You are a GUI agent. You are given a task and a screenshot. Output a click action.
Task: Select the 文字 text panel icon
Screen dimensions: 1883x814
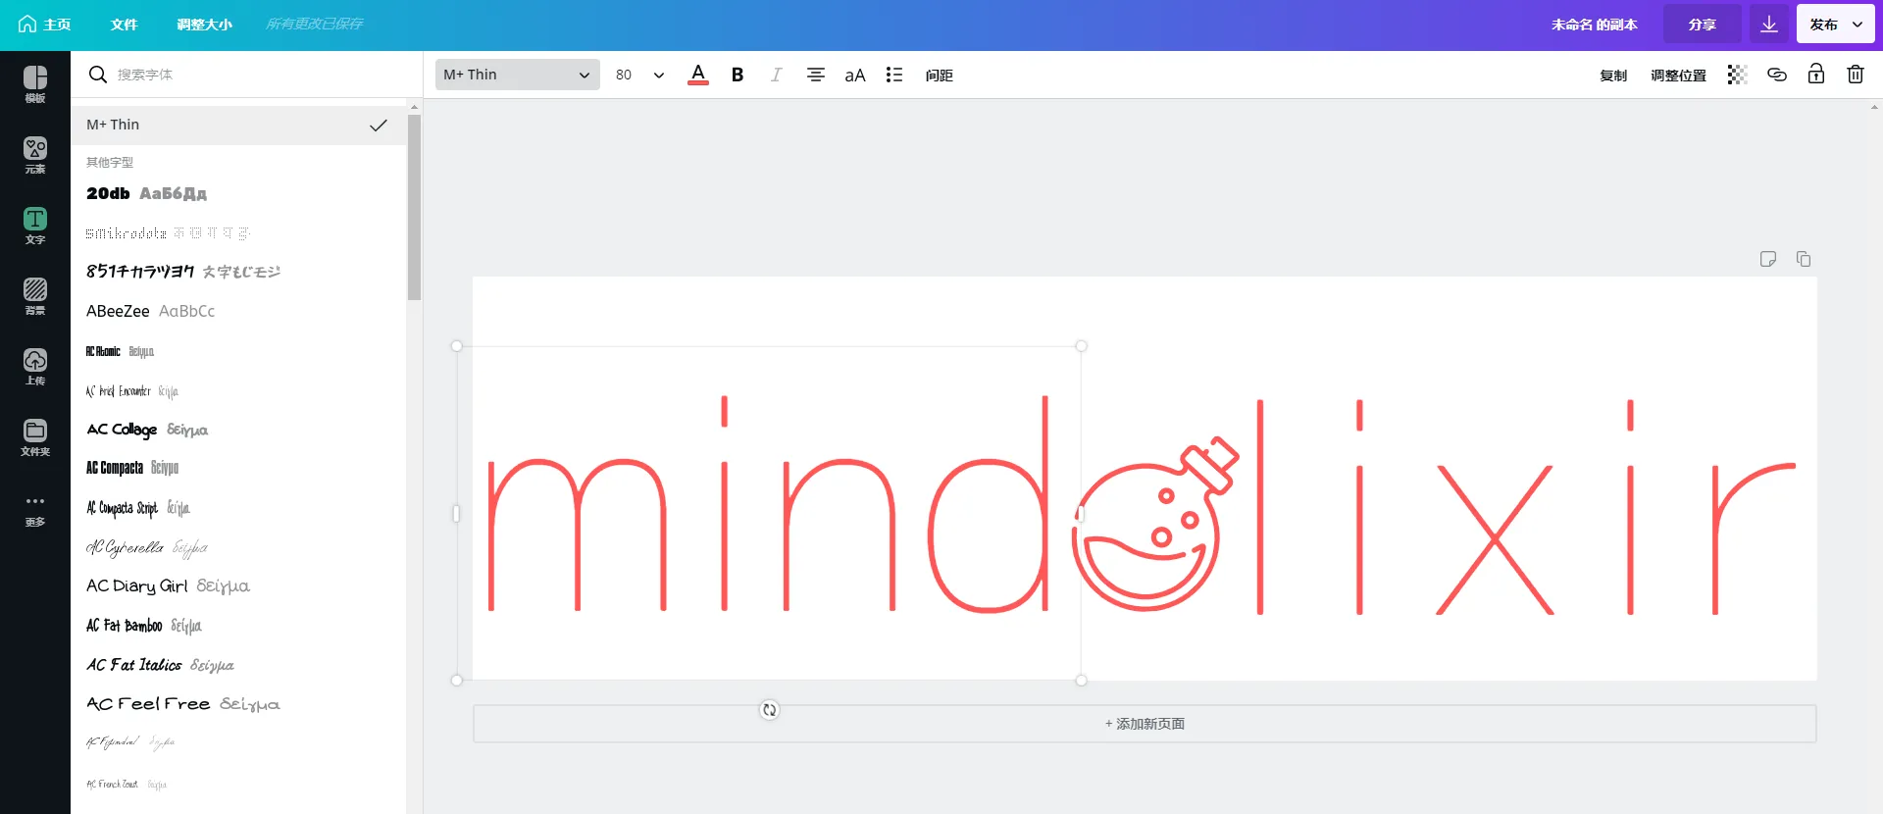(x=35, y=226)
